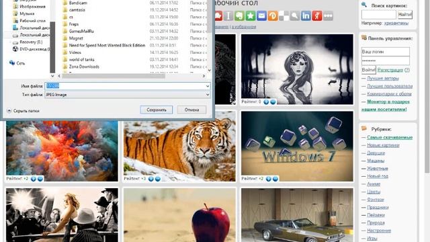Viewport: 430px width, 242px height.
Task: Select Рабочий стол in the navigation tree
Action: (29, 21)
